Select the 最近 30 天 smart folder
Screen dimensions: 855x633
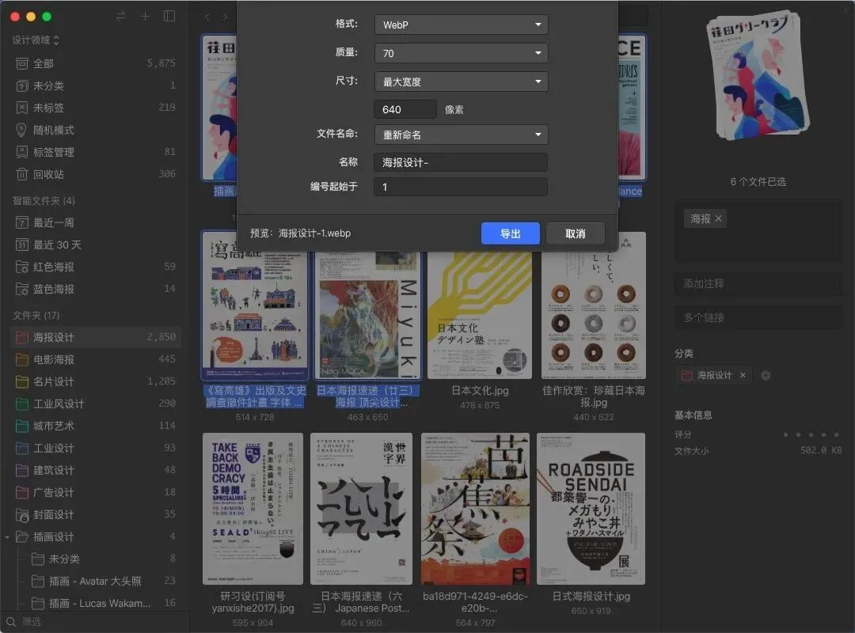(x=96, y=244)
